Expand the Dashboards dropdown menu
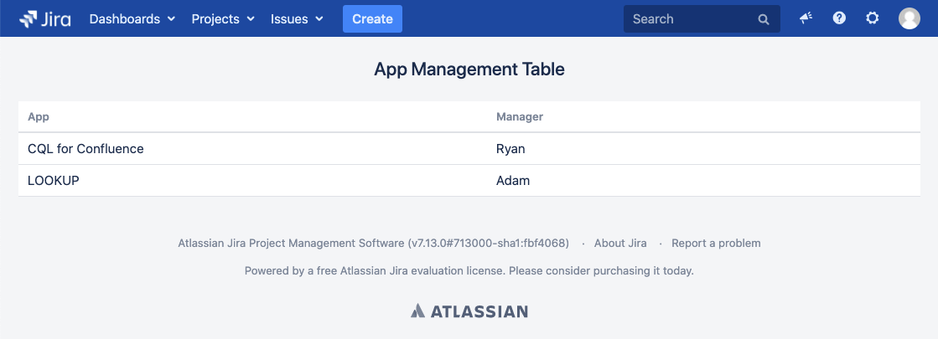The image size is (938, 339). (x=132, y=18)
